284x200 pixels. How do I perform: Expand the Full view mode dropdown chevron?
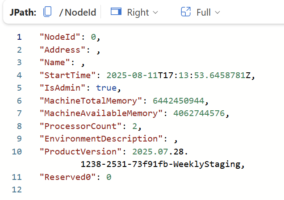point(217,12)
